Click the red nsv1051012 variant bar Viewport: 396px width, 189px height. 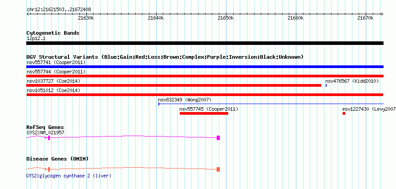[x=205, y=95]
